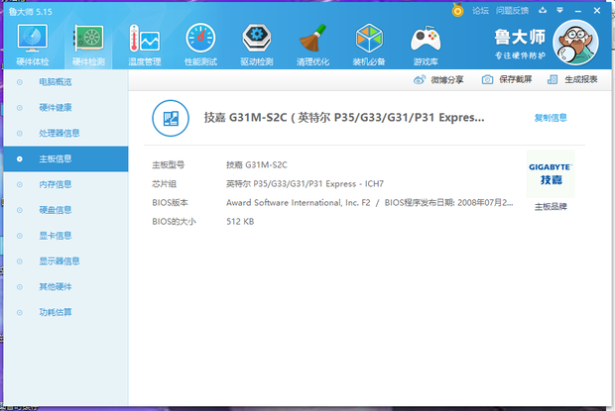This screenshot has width=615, height=411.
Task: Open 游戏库 game library controller icon
Action: (426, 45)
